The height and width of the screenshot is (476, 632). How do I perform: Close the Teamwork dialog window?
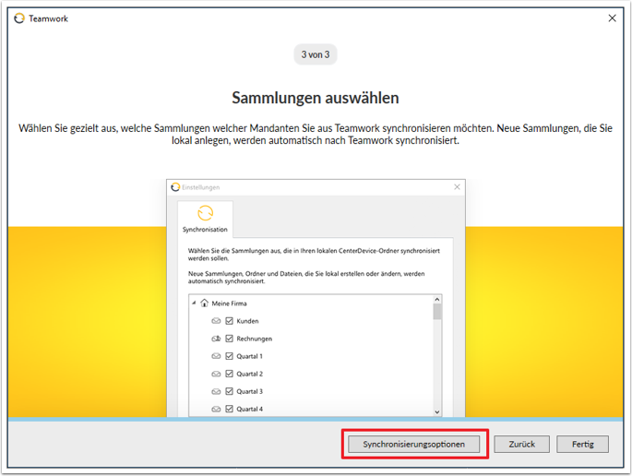pos(612,18)
